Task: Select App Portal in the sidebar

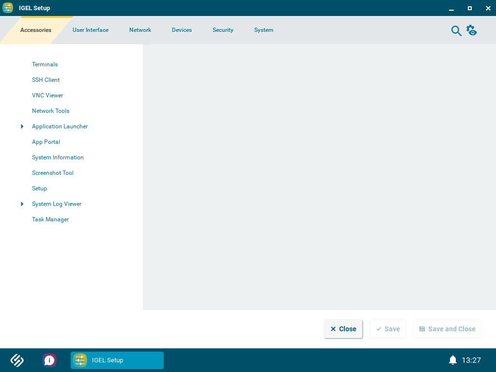Action: click(46, 141)
